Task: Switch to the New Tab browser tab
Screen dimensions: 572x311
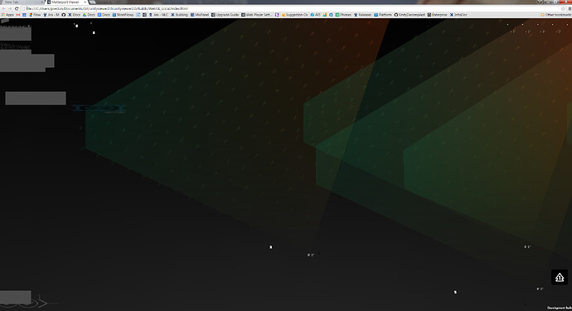Action: tap(22, 2)
